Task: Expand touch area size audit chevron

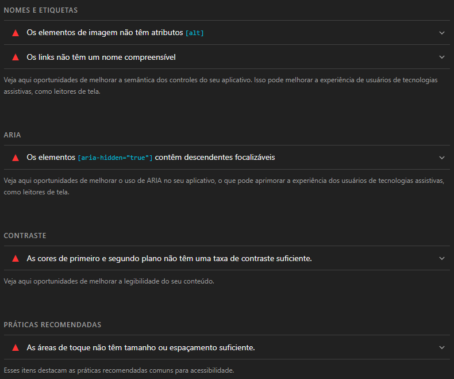Action: [x=441, y=347]
